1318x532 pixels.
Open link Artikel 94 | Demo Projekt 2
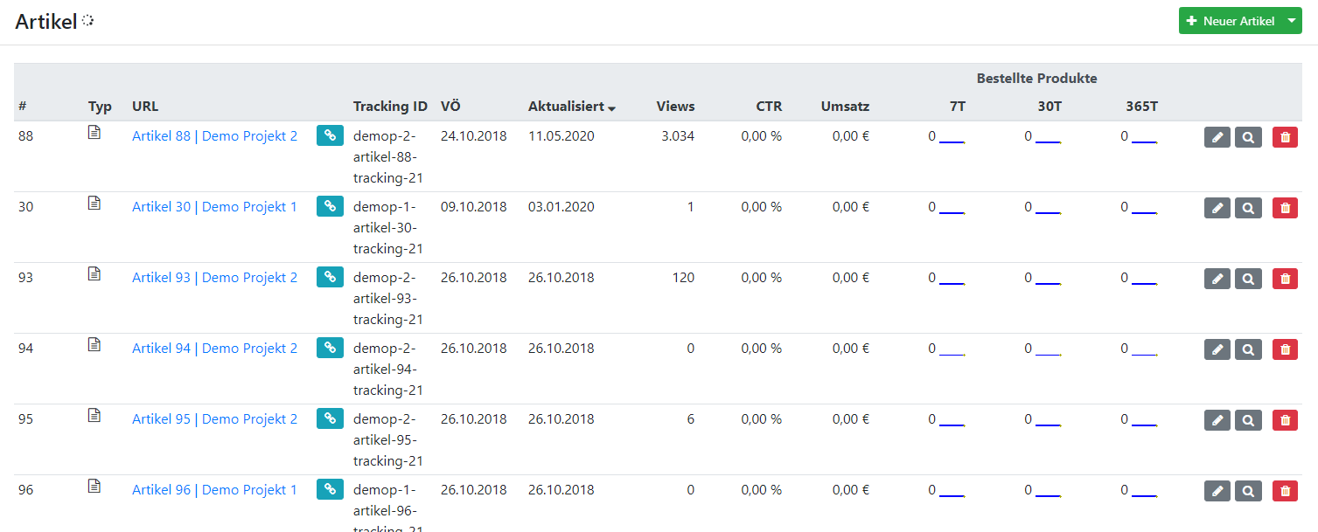(214, 349)
